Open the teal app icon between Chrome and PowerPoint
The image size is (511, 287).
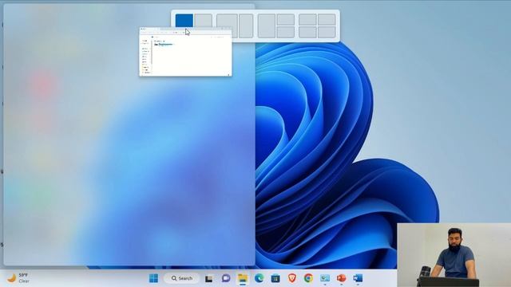coord(325,278)
